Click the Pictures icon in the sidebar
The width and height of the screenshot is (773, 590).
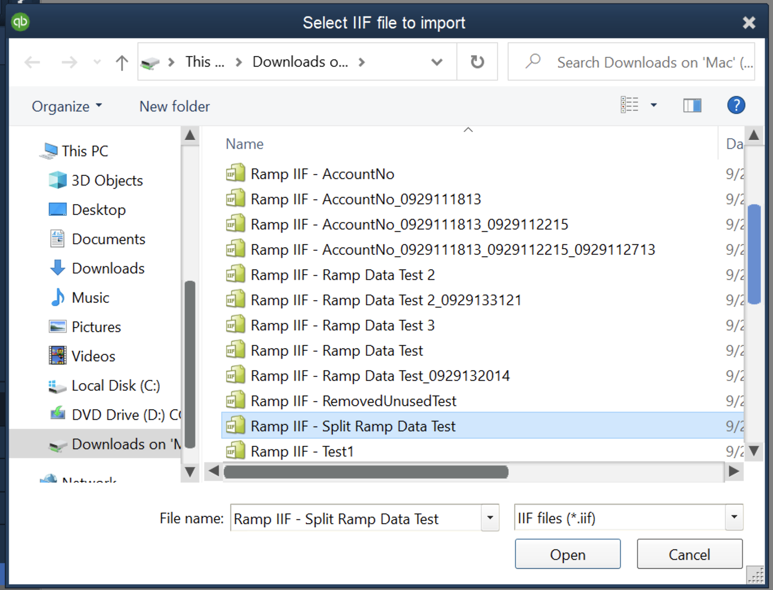[x=57, y=326]
